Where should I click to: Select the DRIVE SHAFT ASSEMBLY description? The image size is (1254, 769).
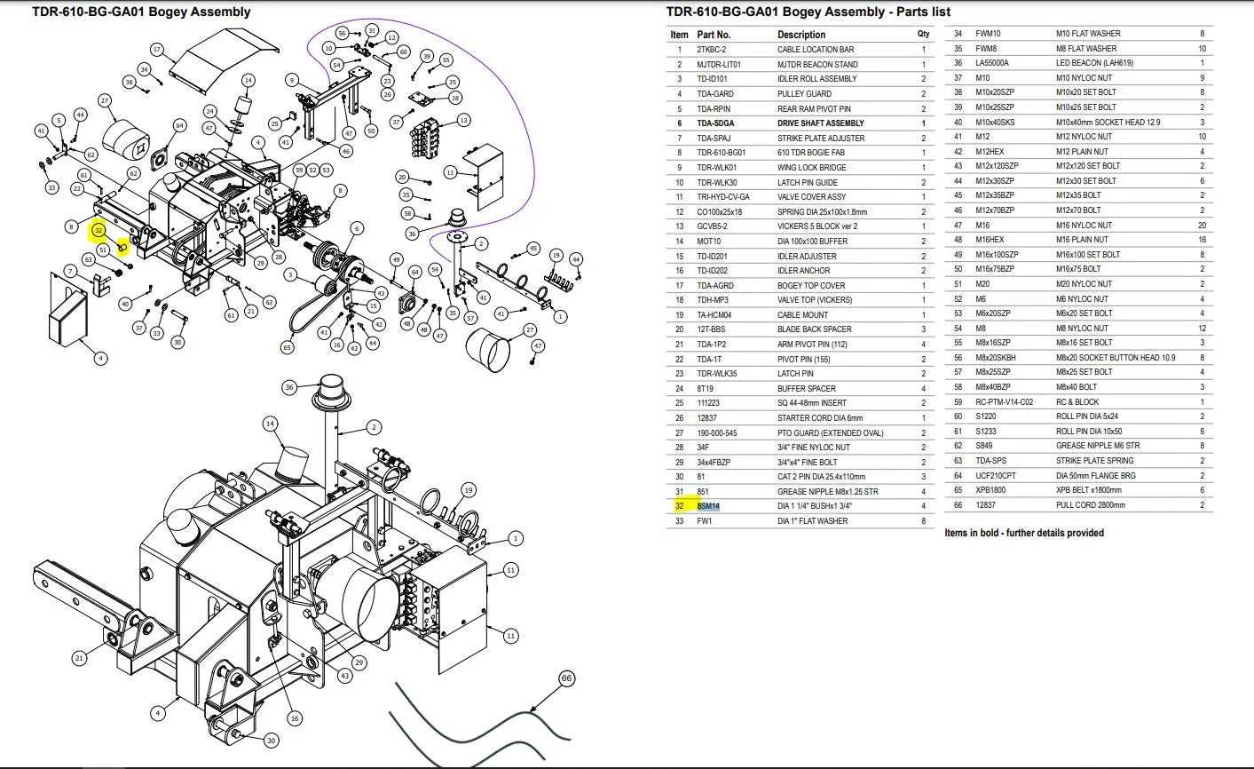[x=821, y=123]
